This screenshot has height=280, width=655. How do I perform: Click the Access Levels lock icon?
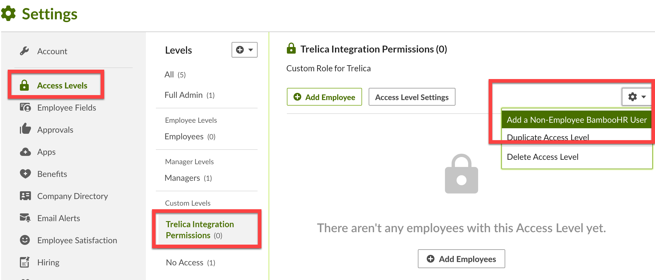click(24, 85)
